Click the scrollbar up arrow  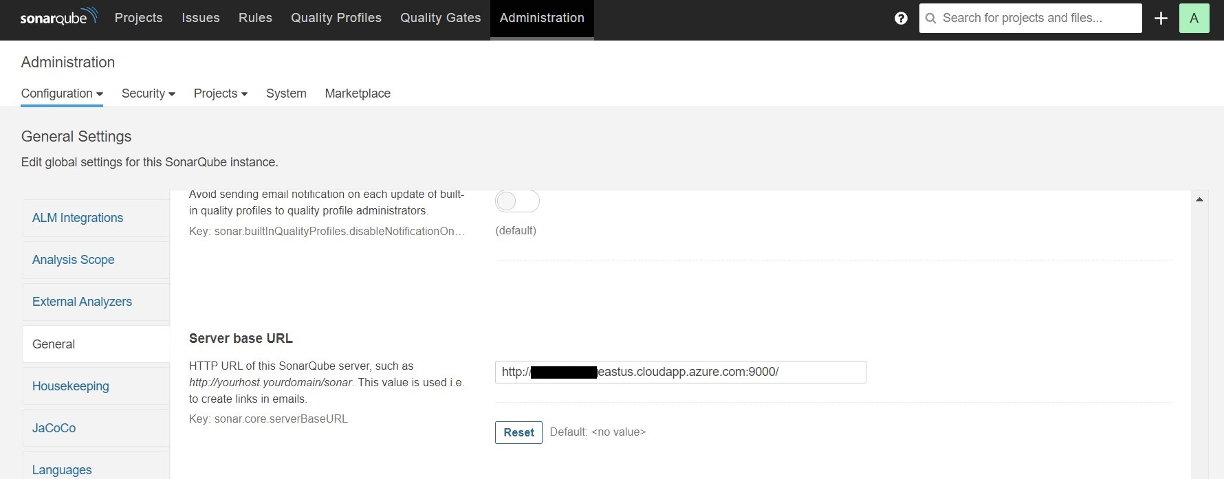pos(1199,199)
